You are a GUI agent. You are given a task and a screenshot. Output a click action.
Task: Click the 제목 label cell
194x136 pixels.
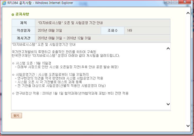(x=23, y=23)
